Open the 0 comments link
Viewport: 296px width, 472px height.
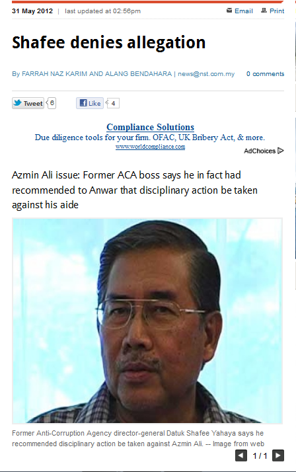pyautogui.click(x=265, y=74)
